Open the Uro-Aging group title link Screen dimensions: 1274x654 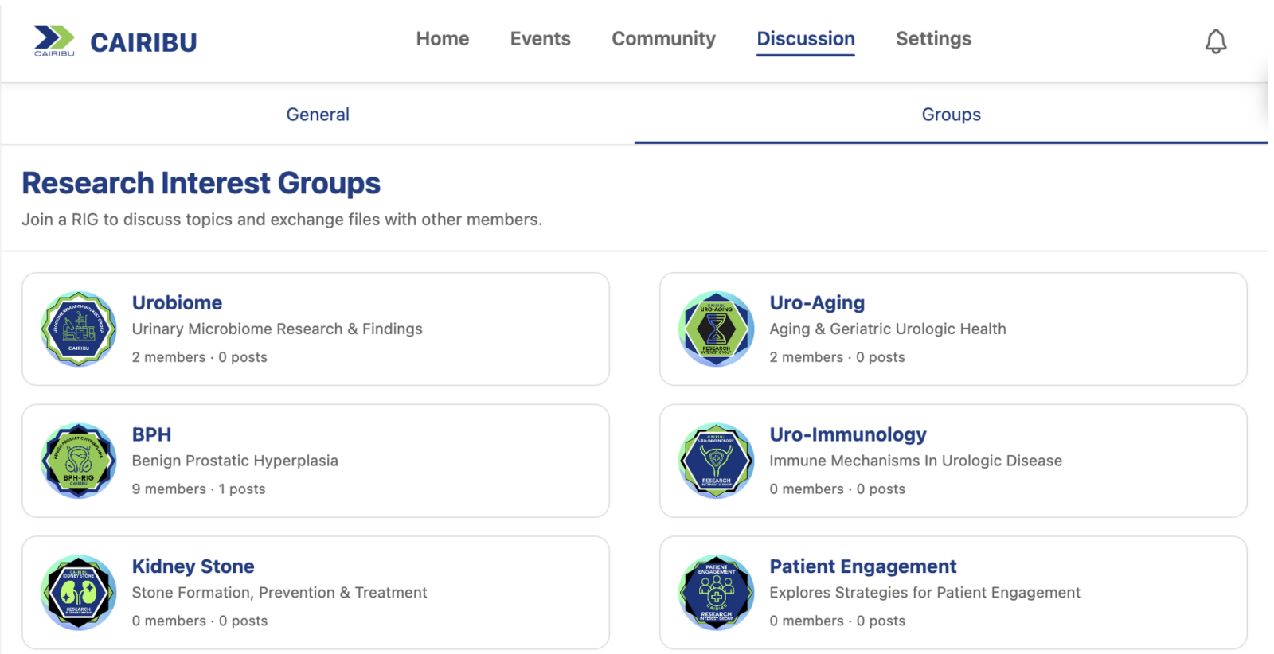pos(817,303)
